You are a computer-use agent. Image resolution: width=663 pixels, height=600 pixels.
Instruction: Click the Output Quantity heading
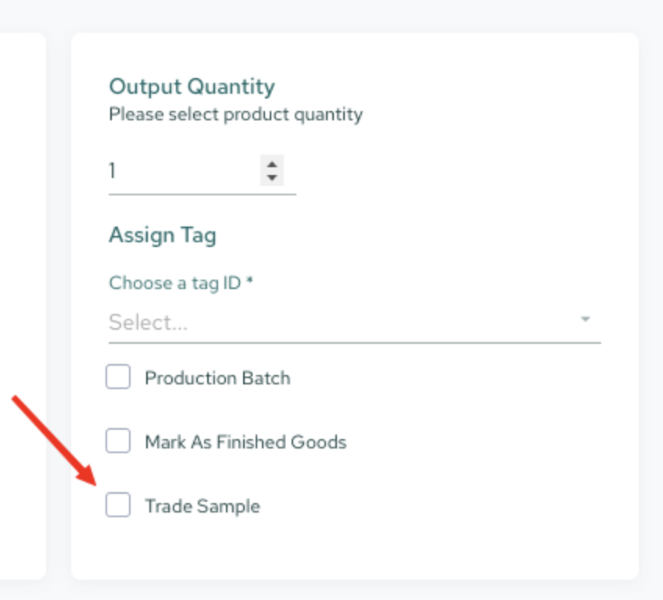[x=192, y=87]
